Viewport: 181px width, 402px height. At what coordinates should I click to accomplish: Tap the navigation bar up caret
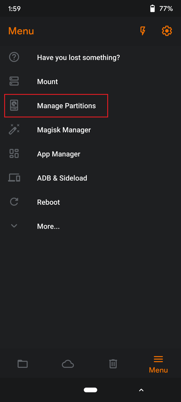click(141, 390)
